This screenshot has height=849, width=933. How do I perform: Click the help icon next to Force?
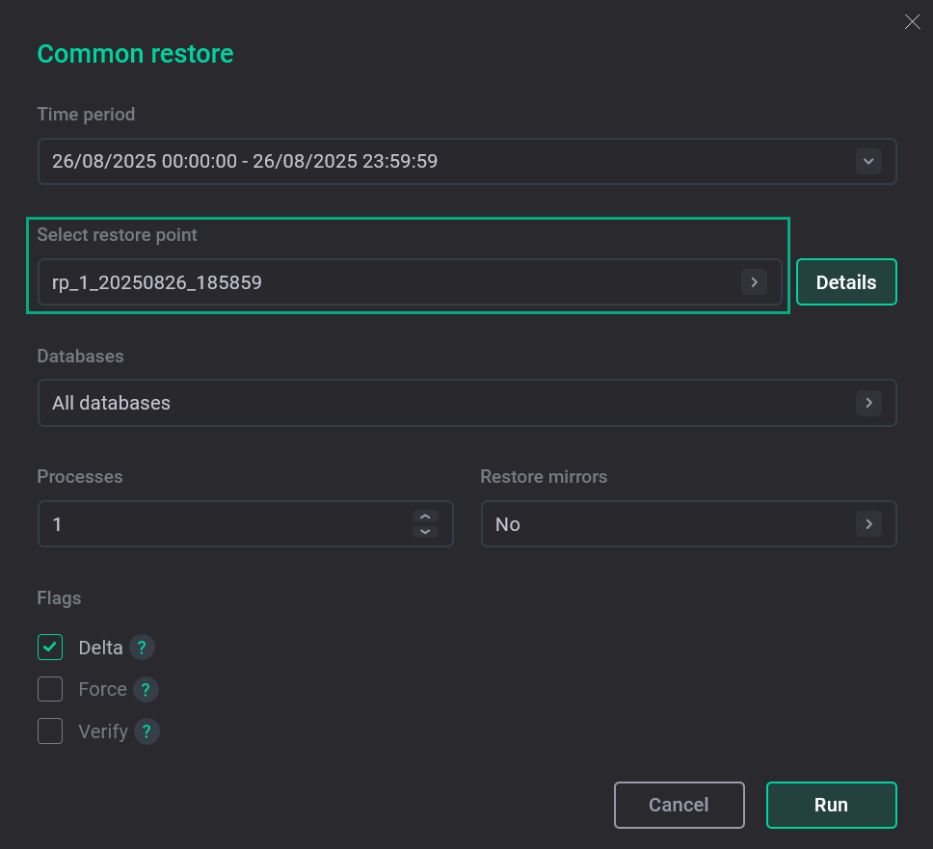pos(146,690)
